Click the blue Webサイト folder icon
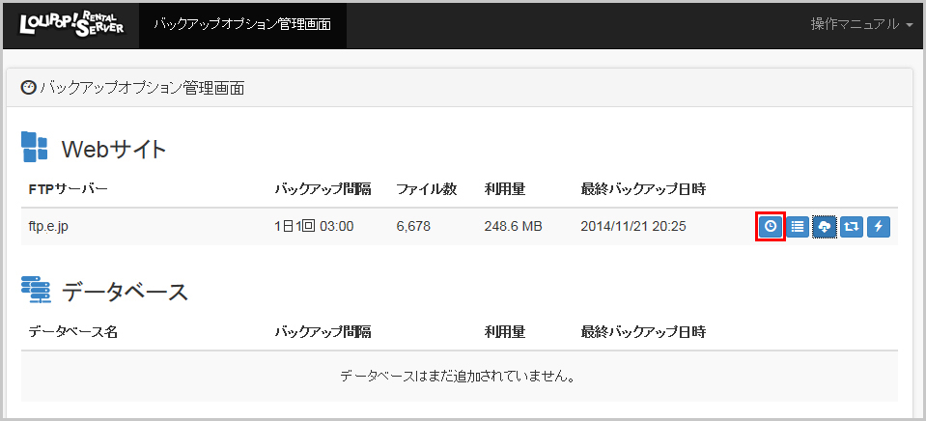Viewport: 926px width, 421px height. (x=35, y=148)
